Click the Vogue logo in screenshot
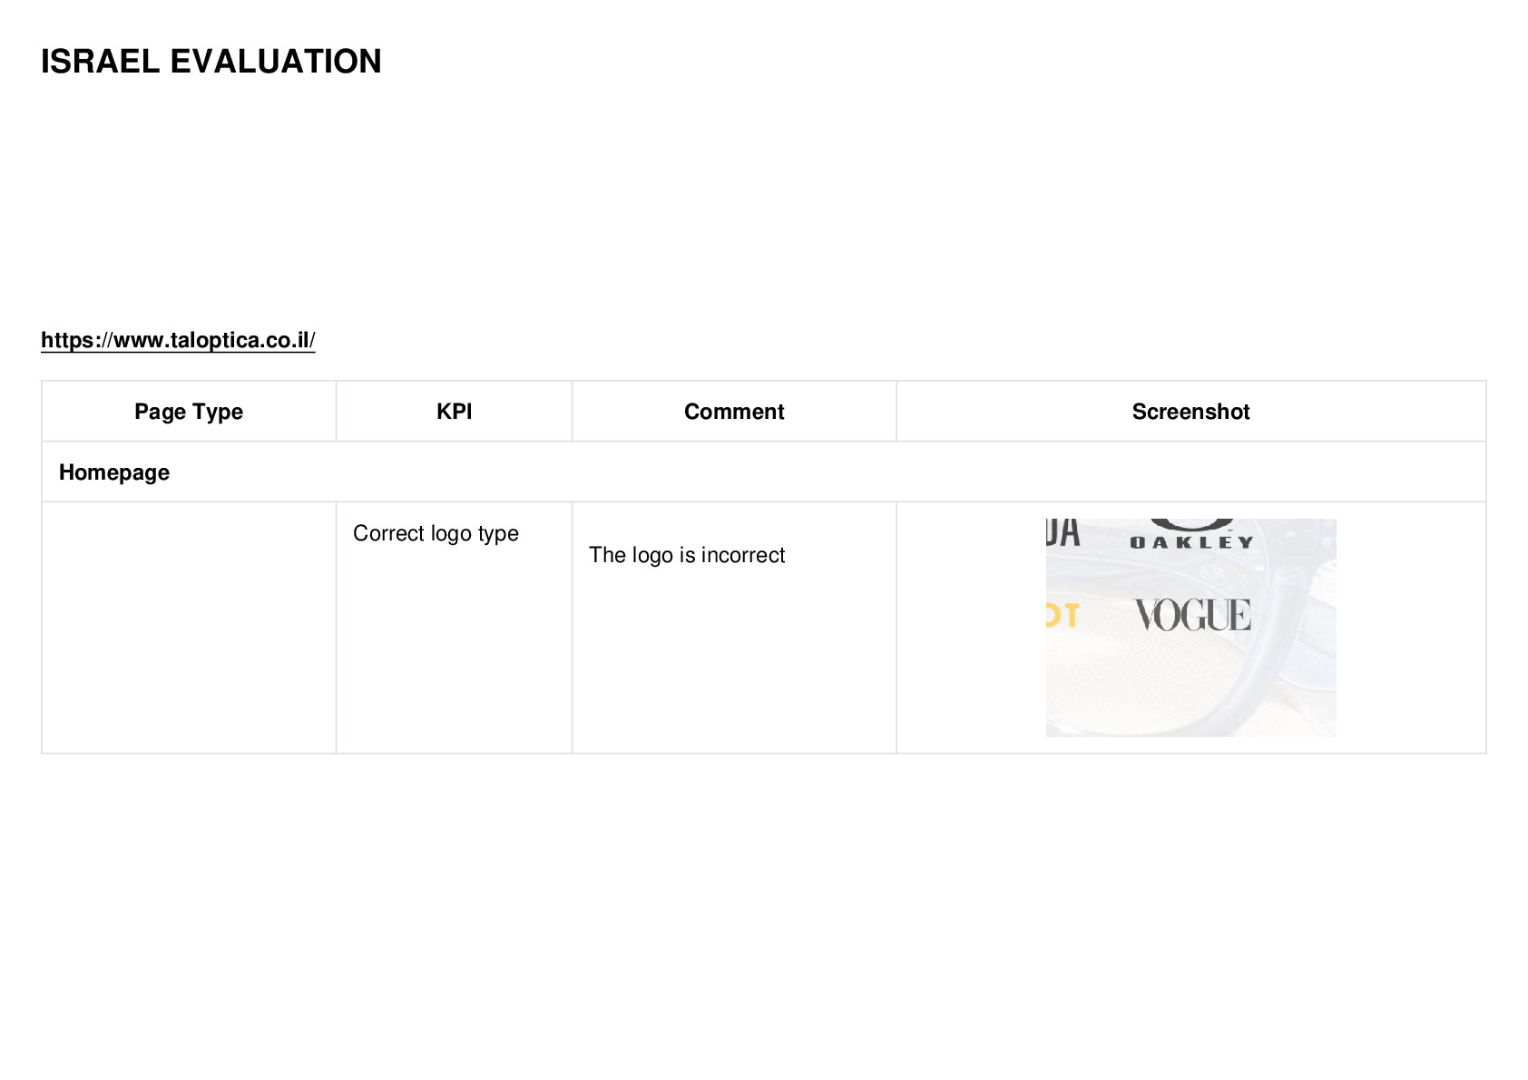This screenshot has height=1080, width=1528. [1193, 616]
